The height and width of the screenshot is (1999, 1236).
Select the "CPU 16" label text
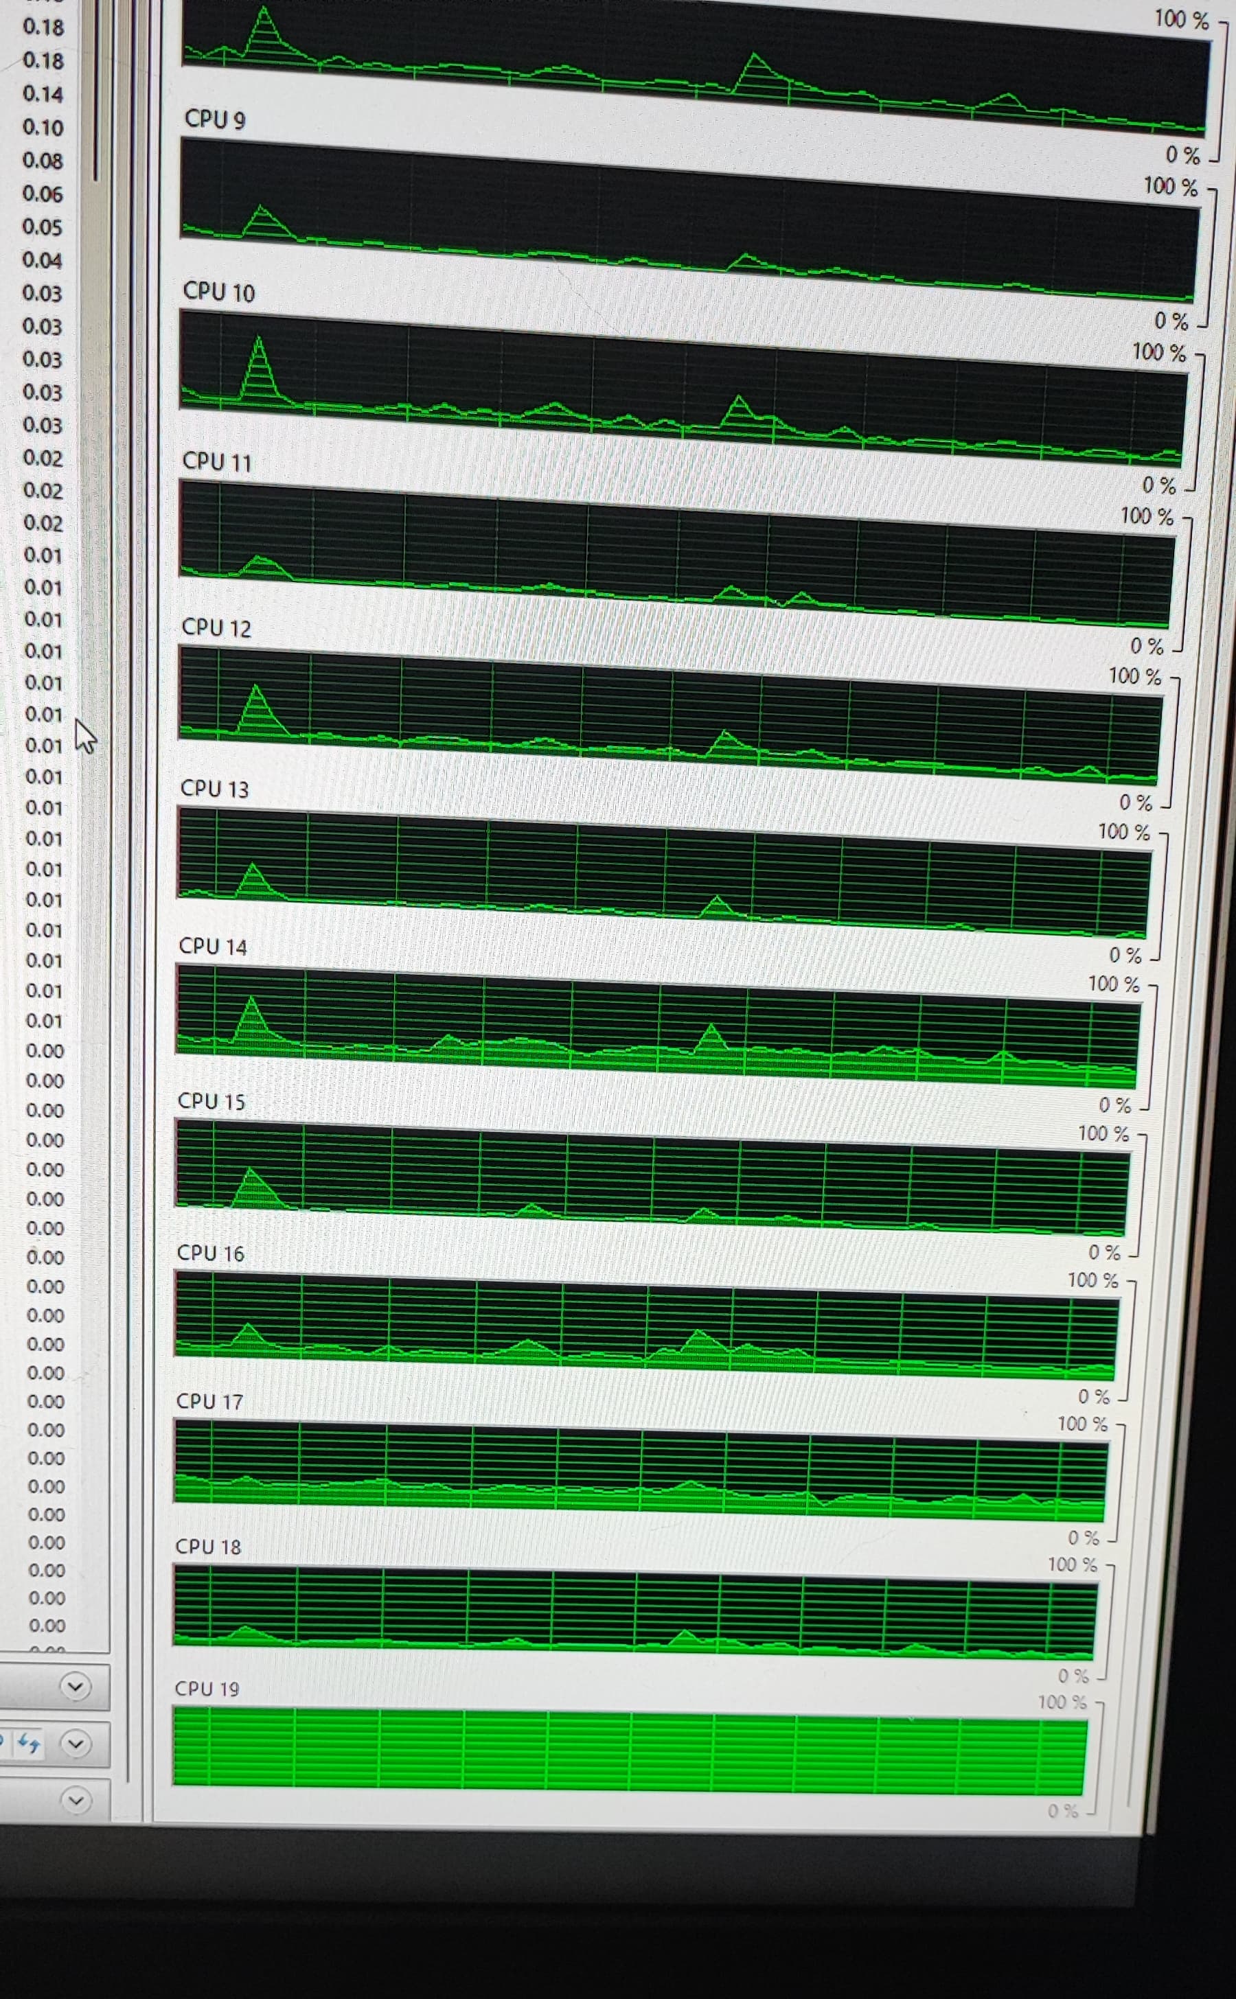(x=211, y=1253)
